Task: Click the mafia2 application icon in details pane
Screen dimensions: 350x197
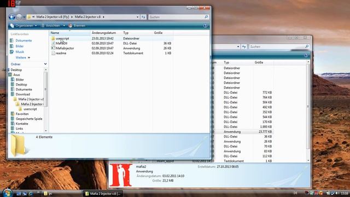Action: (121, 175)
